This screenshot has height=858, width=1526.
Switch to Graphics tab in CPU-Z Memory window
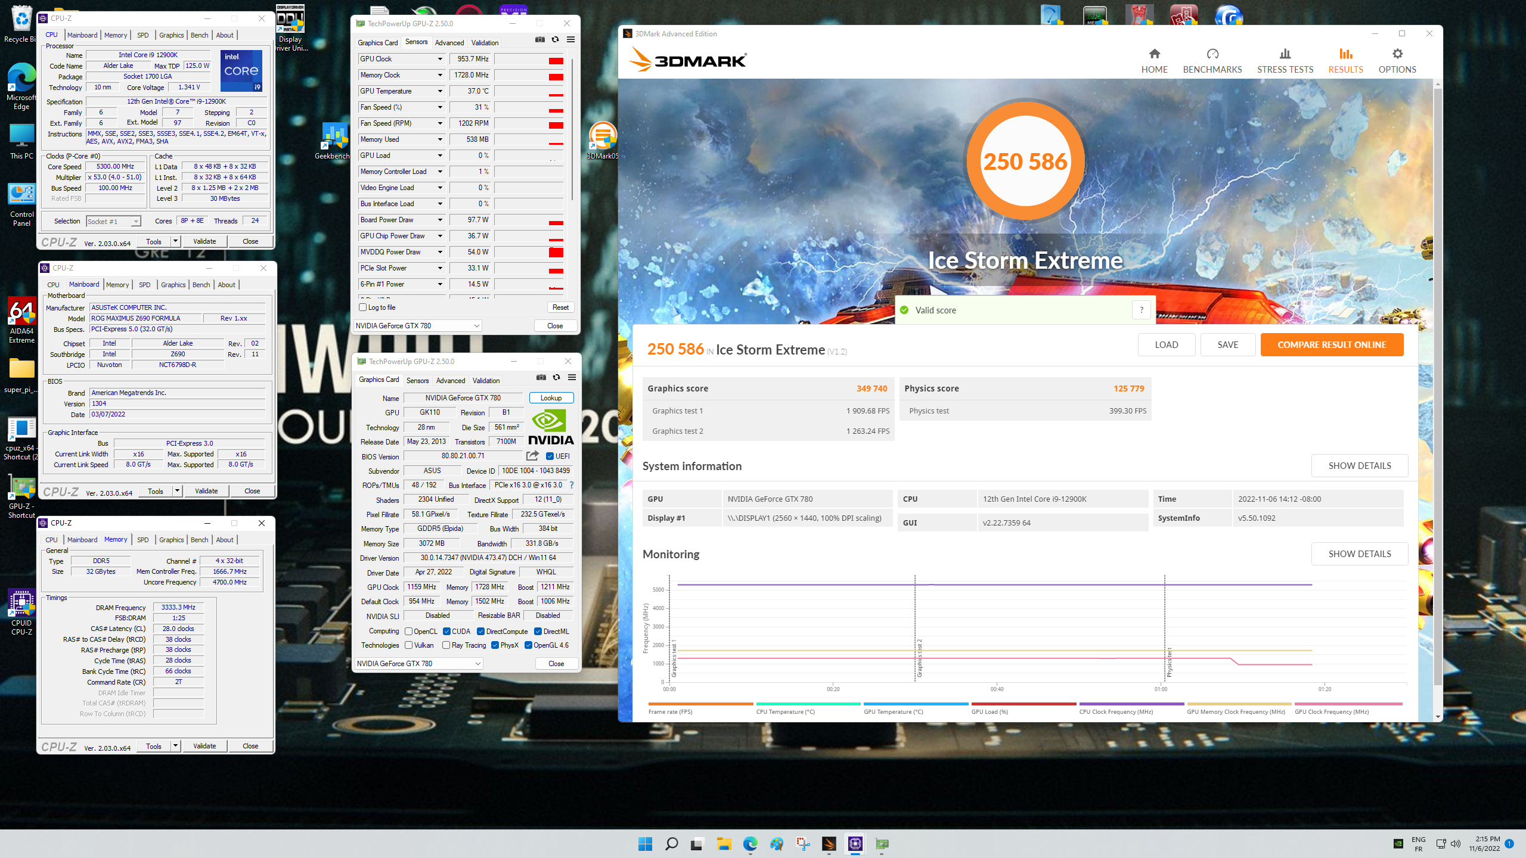172,540
